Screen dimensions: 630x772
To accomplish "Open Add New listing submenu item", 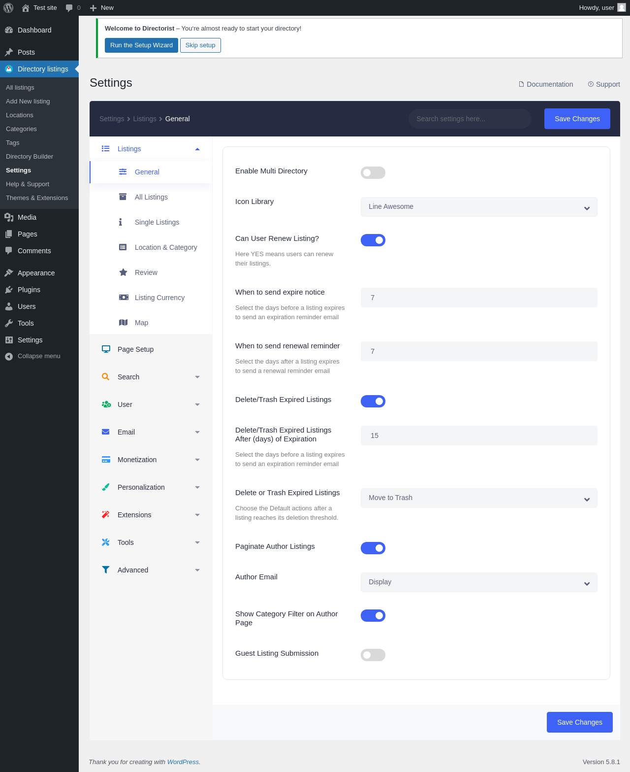I will tap(28, 101).
